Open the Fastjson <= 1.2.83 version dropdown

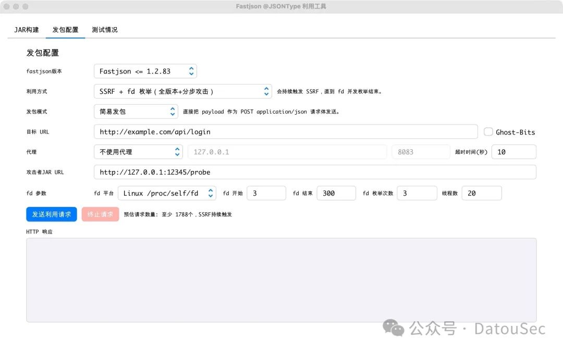(145, 71)
